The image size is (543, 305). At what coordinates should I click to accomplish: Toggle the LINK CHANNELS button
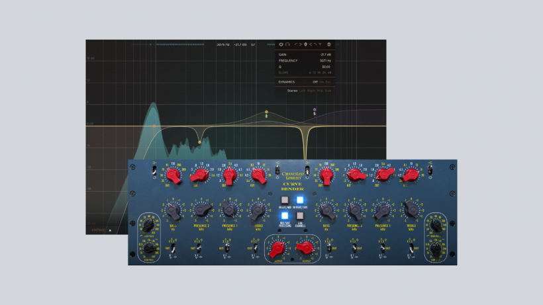point(300,216)
